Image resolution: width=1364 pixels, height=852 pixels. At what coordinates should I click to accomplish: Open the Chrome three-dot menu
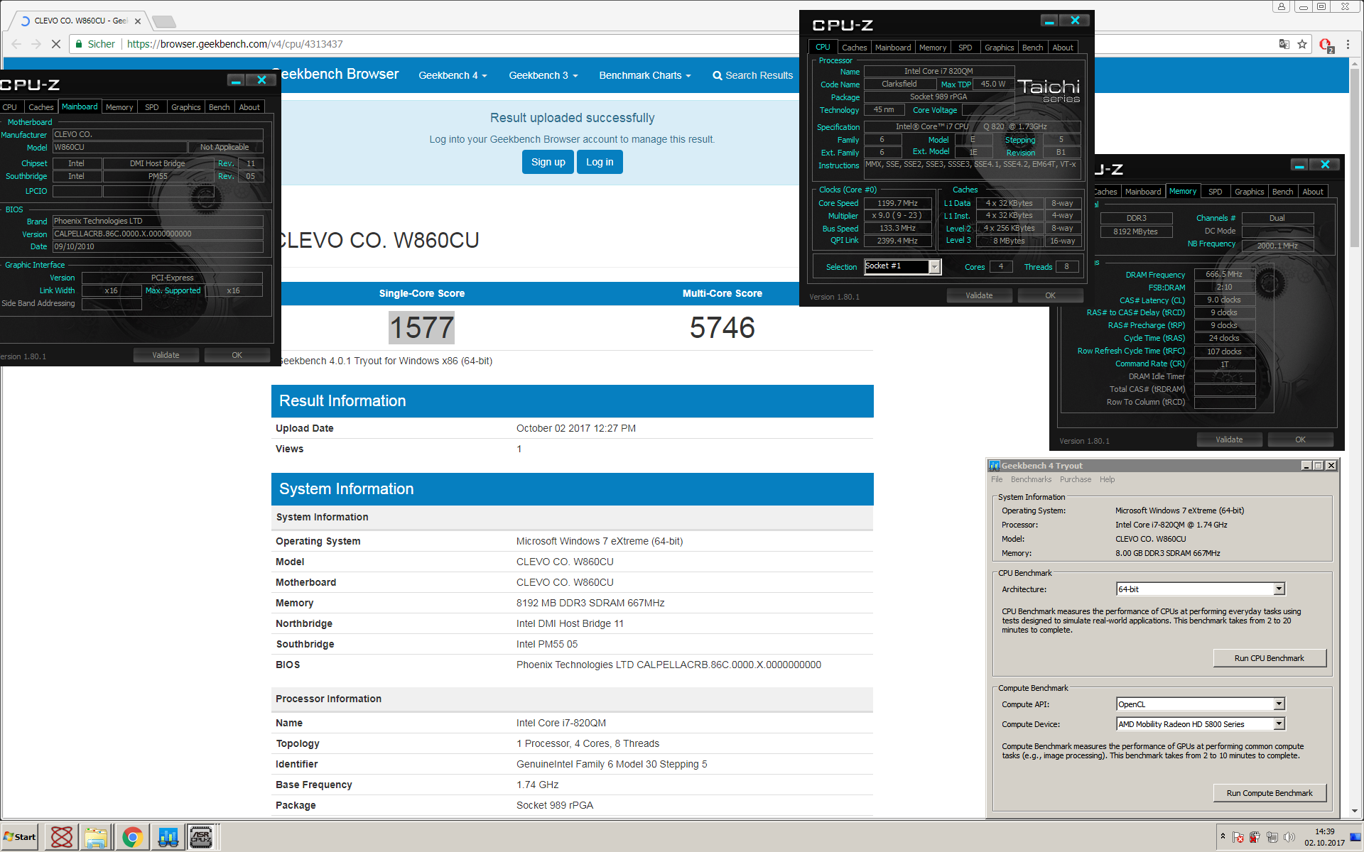tap(1348, 44)
